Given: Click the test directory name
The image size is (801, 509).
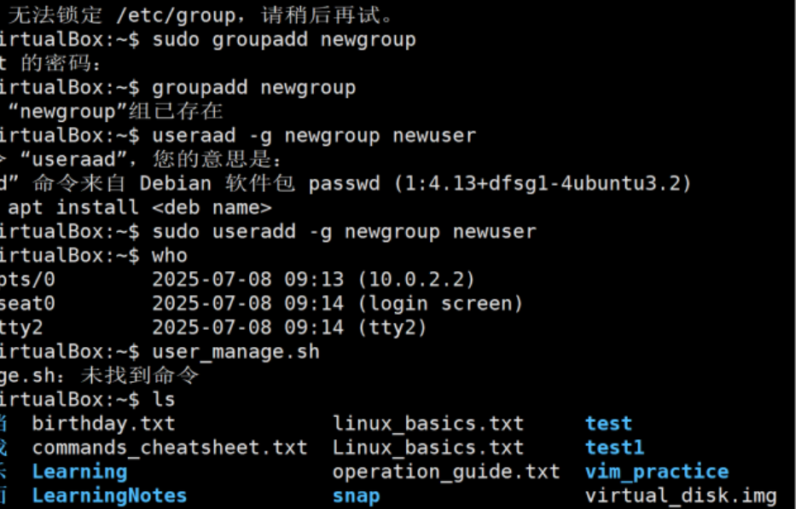Looking at the screenshot, I should point(608,424).
